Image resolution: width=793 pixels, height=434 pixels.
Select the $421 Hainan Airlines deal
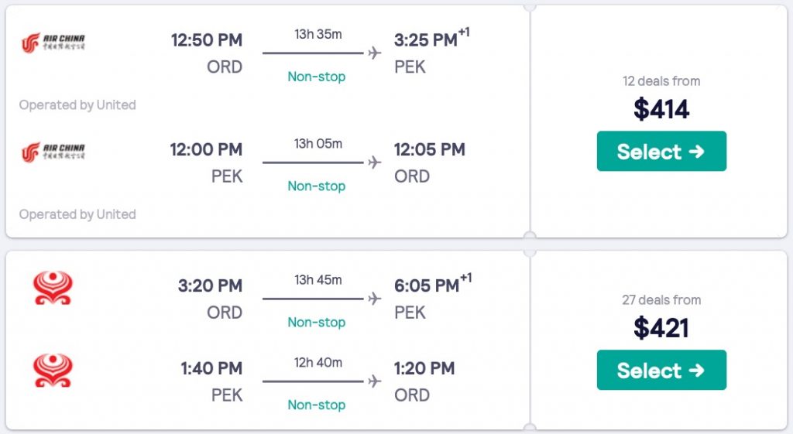[x=661, y=370]
